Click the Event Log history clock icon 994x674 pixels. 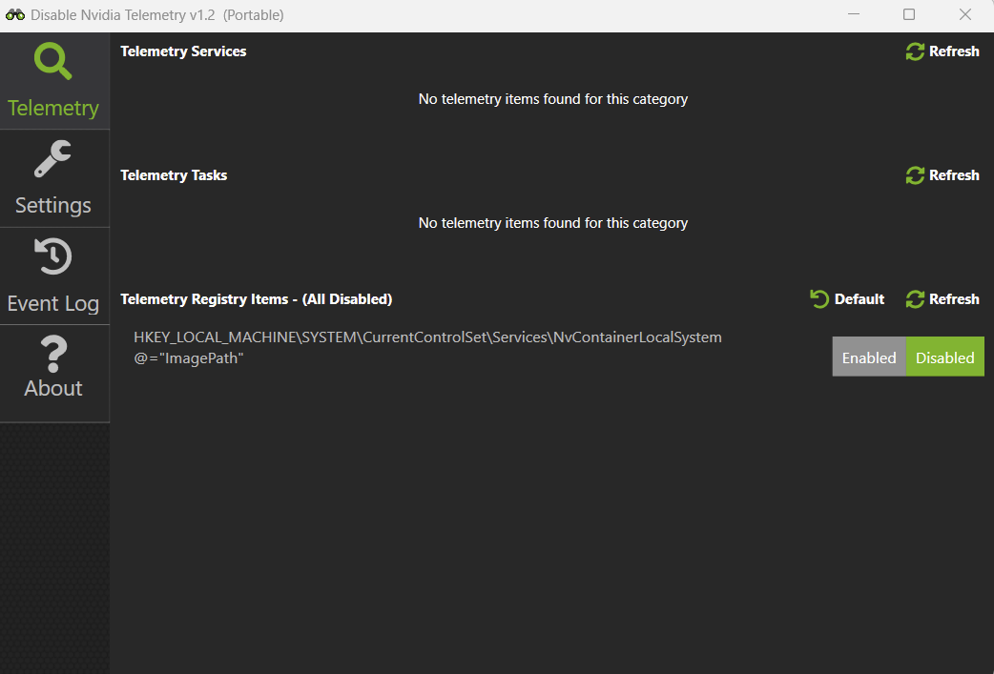52,255
